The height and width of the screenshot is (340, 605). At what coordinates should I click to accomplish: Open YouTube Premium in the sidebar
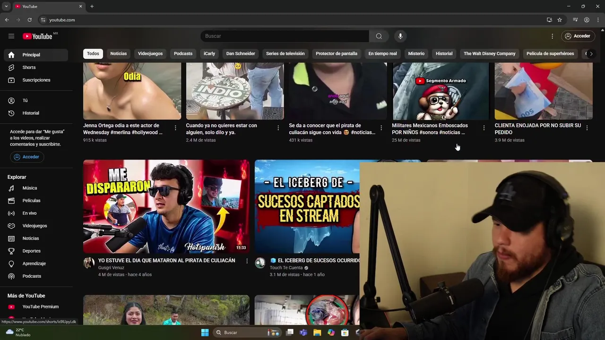coord(36,306)
